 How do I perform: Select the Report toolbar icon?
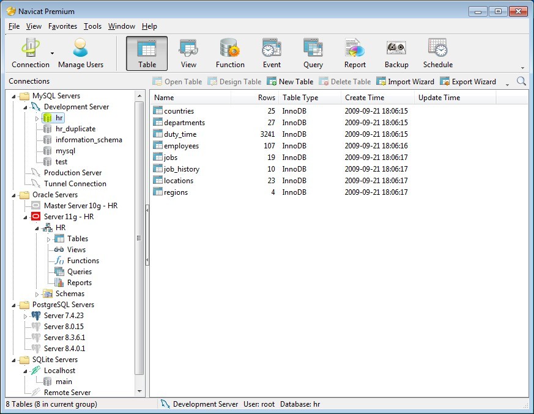click(x=355, y=53)
